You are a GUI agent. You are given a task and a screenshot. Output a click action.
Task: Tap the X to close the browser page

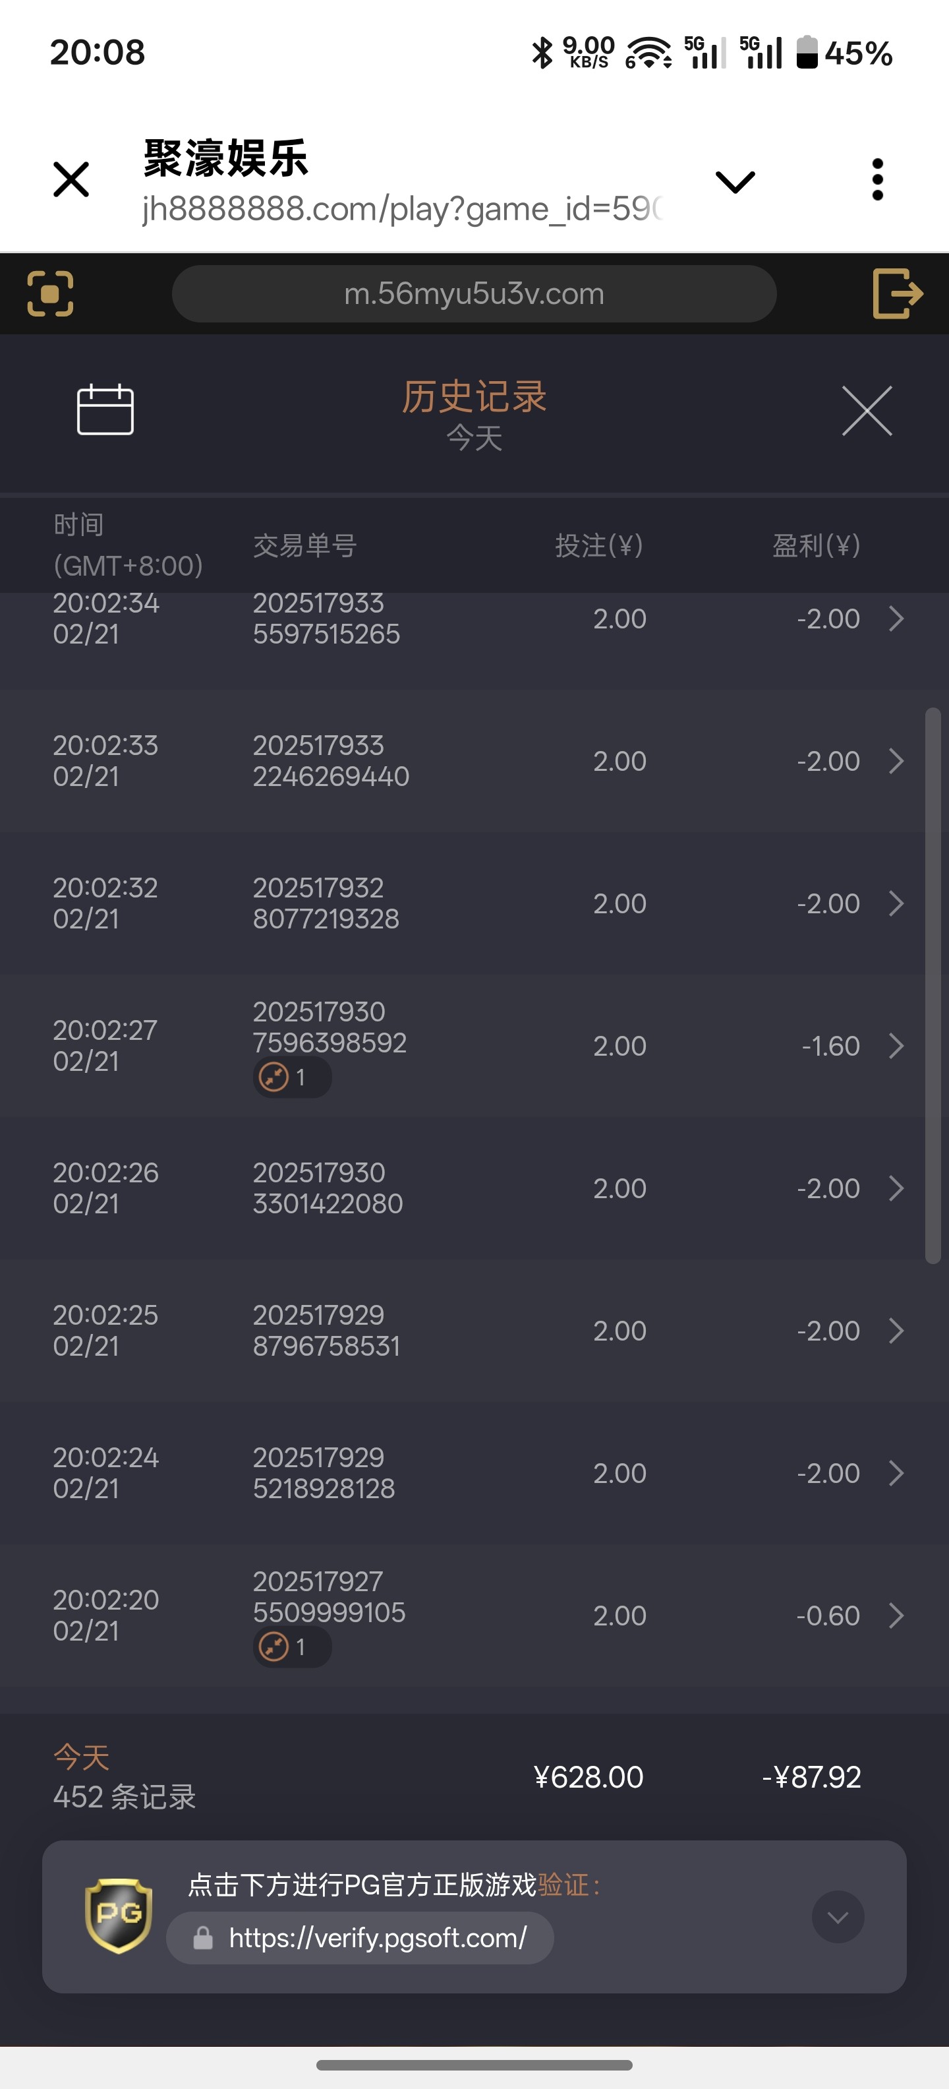71,179
